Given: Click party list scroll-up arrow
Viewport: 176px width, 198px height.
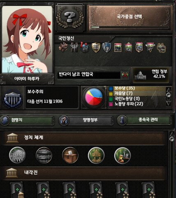Looking at the screenshot, I should pos(169,90).
